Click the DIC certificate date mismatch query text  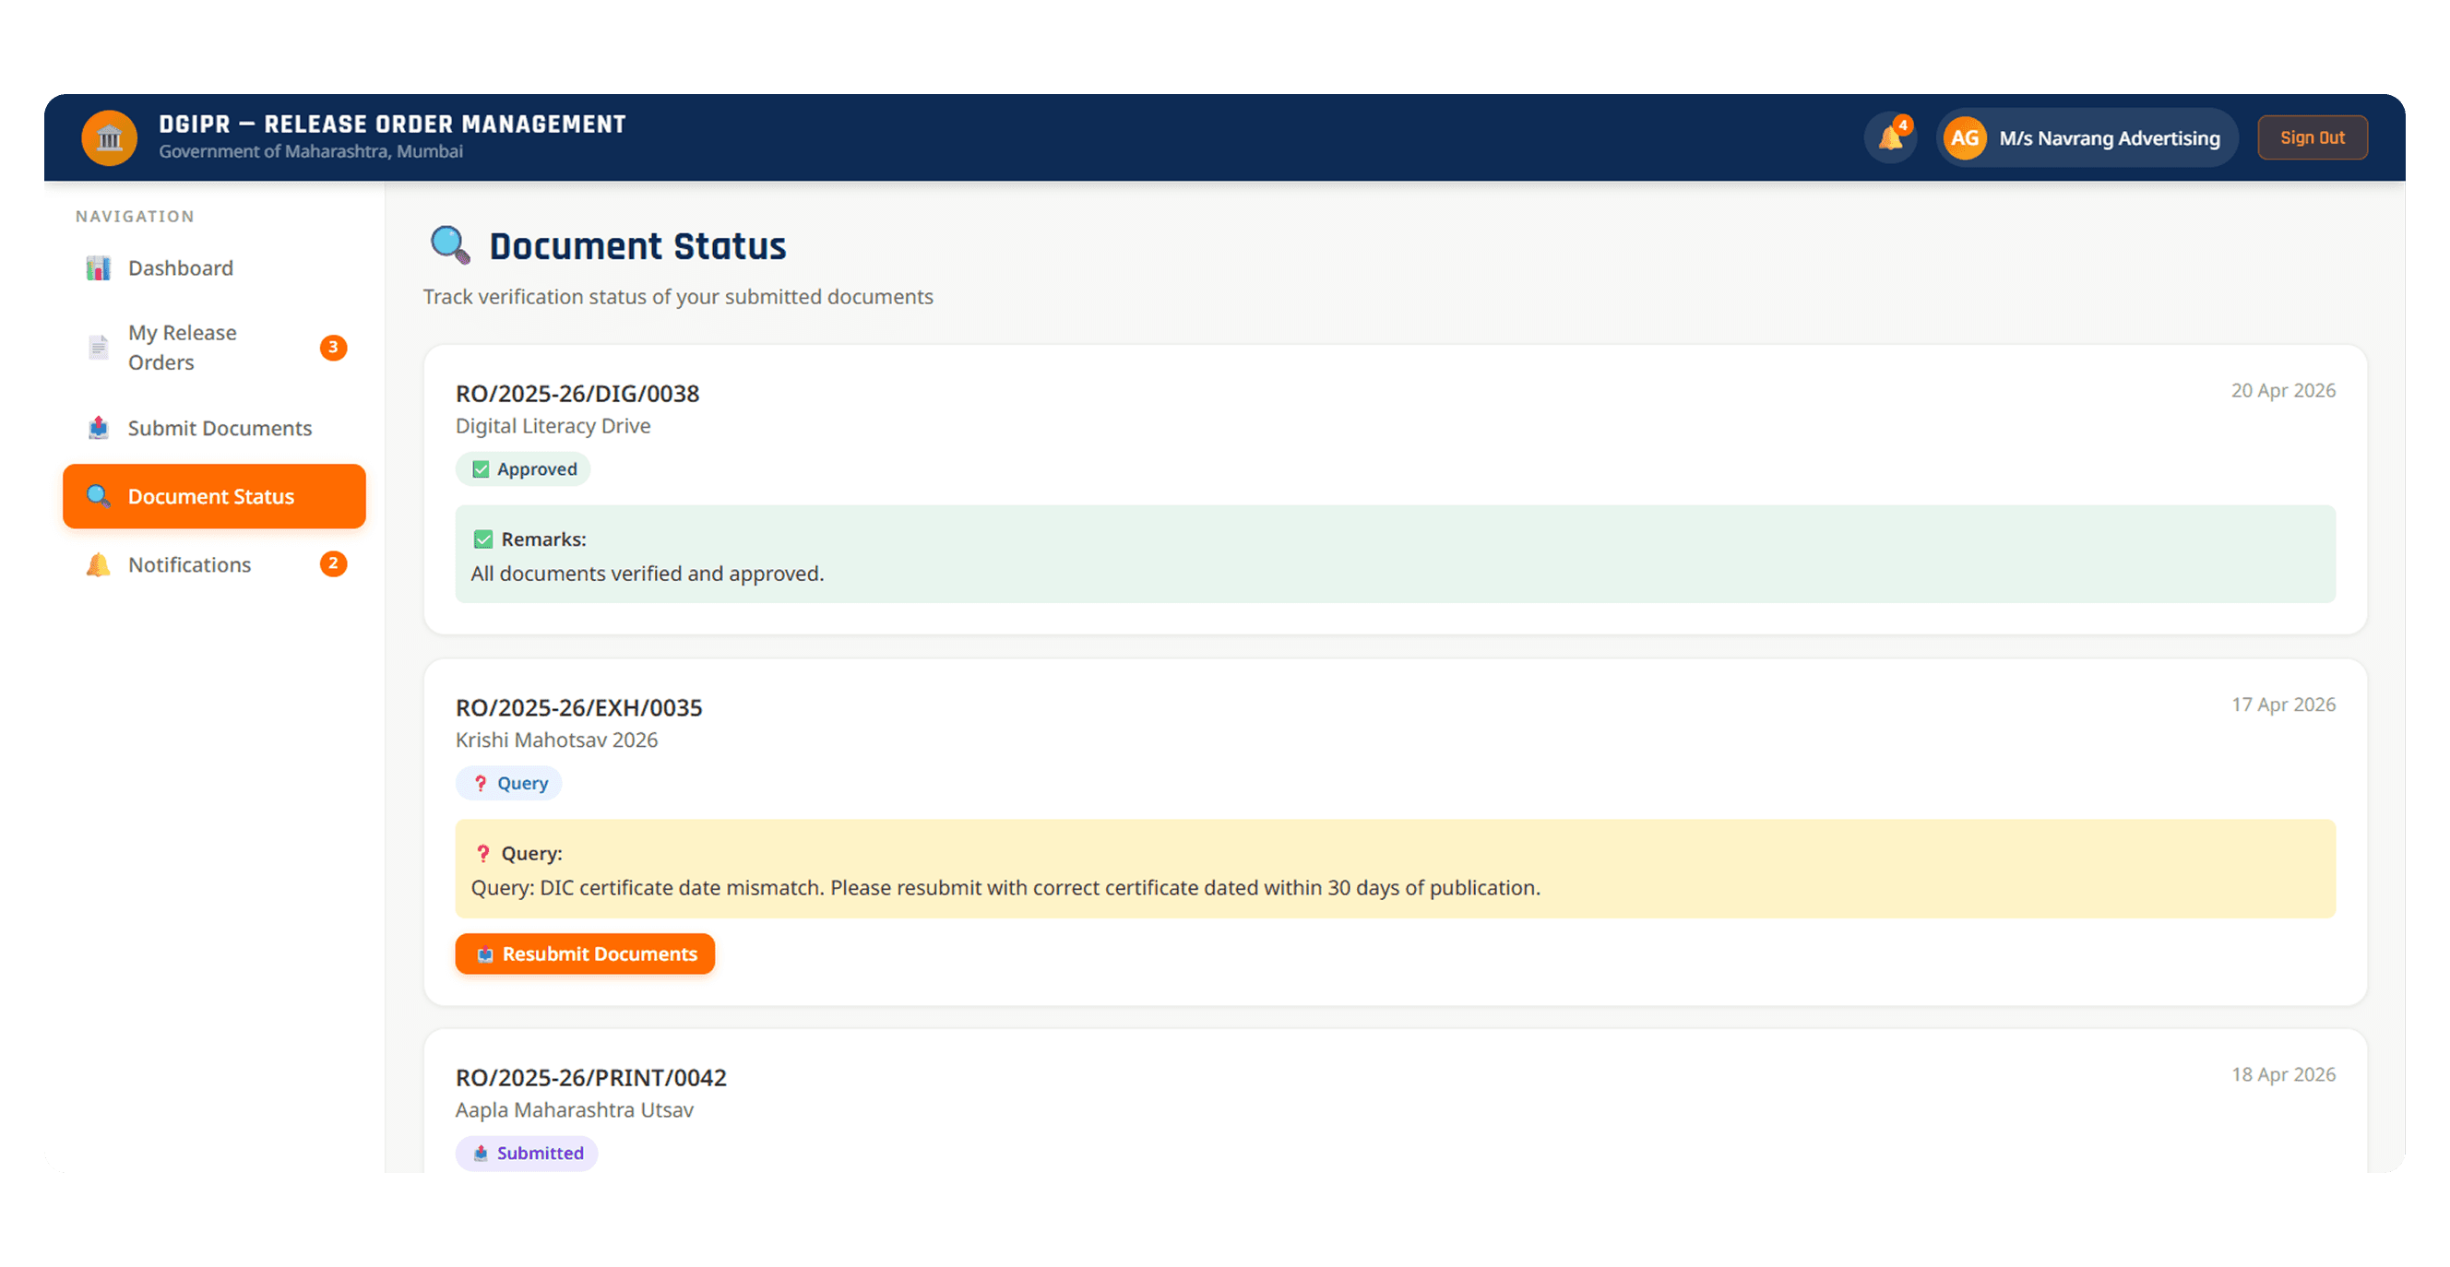(1005, 888)
